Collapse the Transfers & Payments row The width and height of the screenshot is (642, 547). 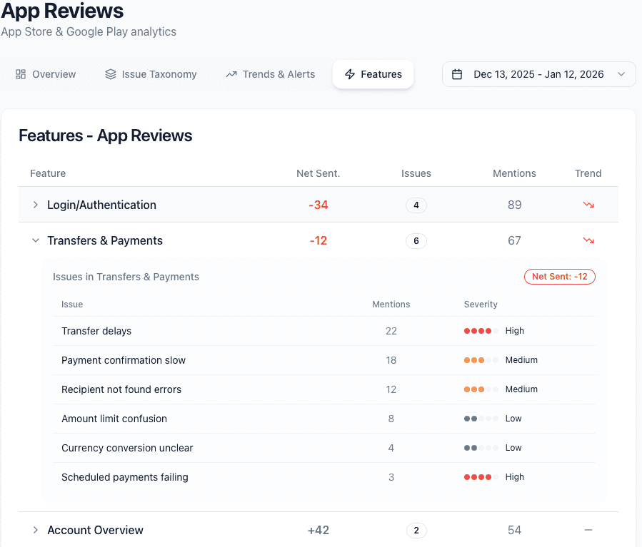coord(35,240)
